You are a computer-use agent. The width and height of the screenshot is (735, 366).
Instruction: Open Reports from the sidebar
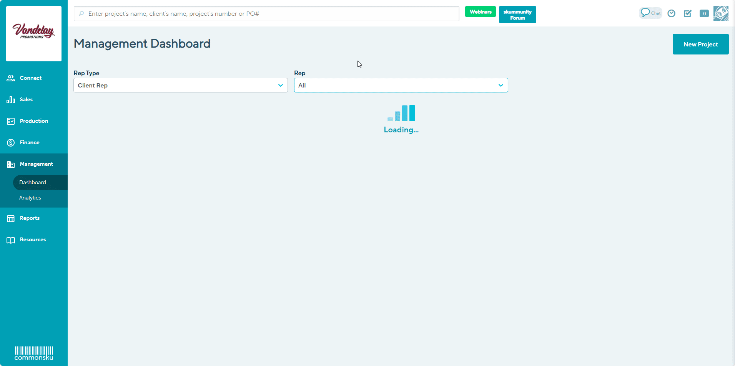point(30,218)
